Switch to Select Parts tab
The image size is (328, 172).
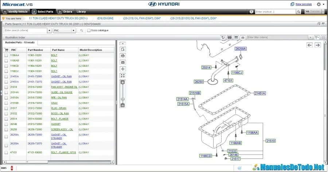[x=43, y=12]
